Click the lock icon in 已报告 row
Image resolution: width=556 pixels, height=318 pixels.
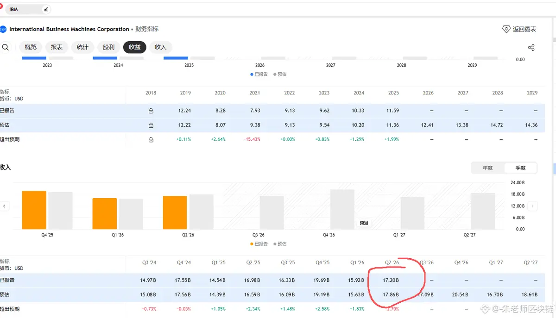pyautogui.click(x=151, y=111)
